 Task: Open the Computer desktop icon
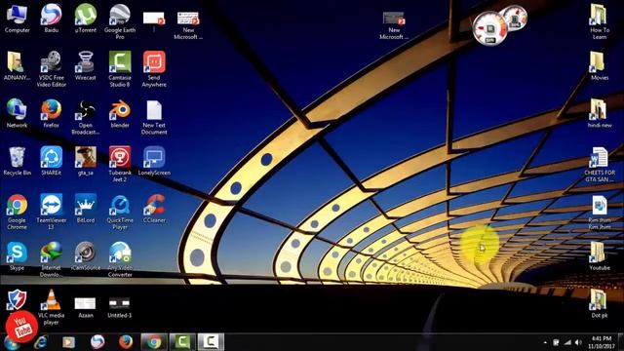tap(17, 19)
